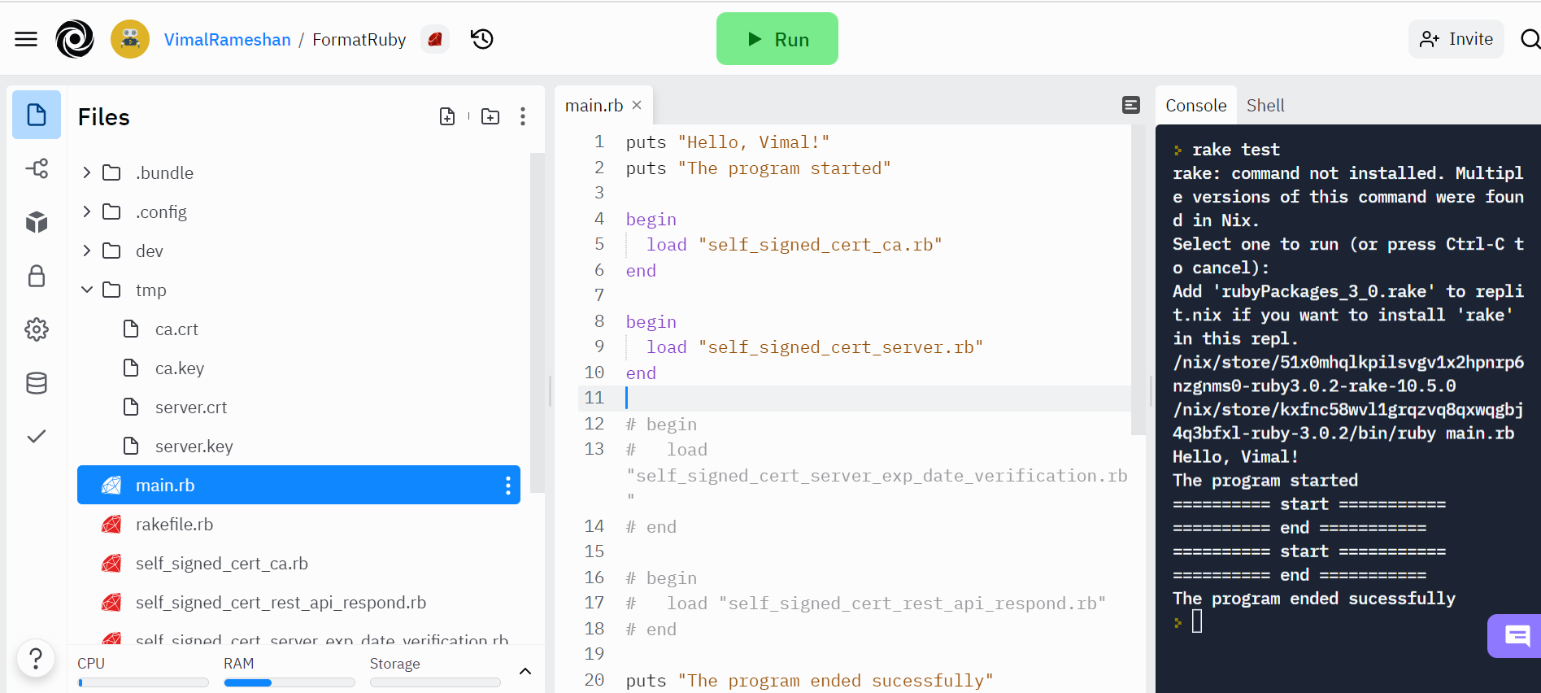Click the Files panel scrollbar
The height and width of the screenshot is (693, 1541).
[x=537, y=321]
